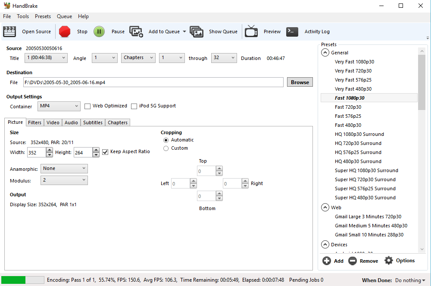Open the Tools menu
The image size is (431, 286).
pos(23,16)
